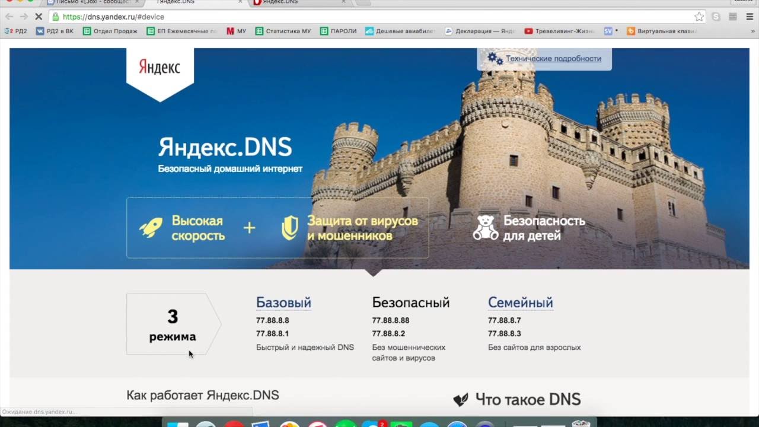Click the 3 режима box

(173, 324)
